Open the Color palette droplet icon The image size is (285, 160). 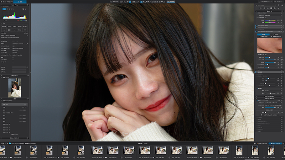pyautogui.click(x=264, y=8)
